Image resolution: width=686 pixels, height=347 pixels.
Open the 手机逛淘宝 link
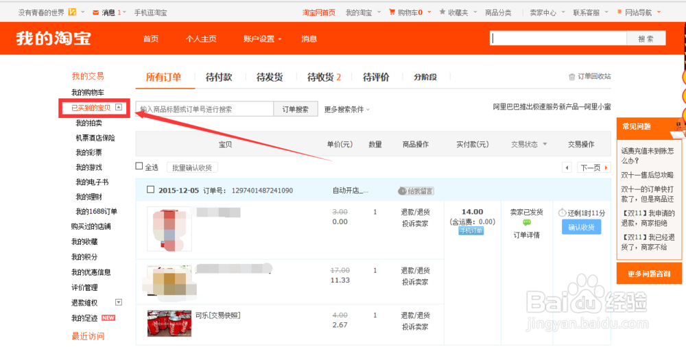[150, 13]
